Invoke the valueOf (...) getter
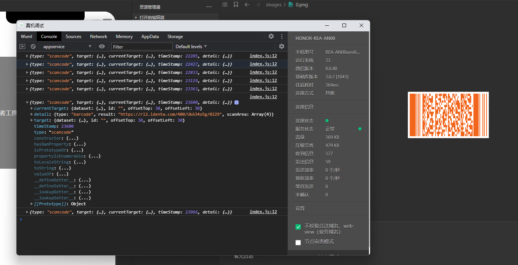This screenshot has height=265, width=518. coord(63,174)
